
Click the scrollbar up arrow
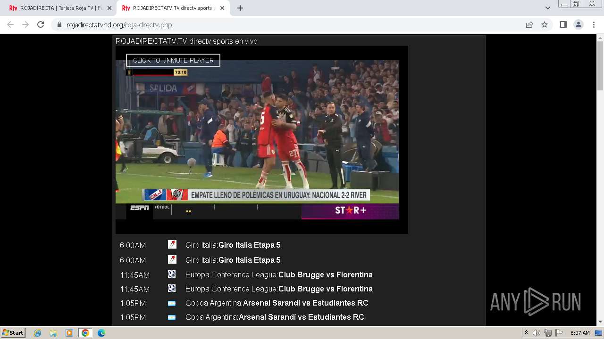[600, 37]
